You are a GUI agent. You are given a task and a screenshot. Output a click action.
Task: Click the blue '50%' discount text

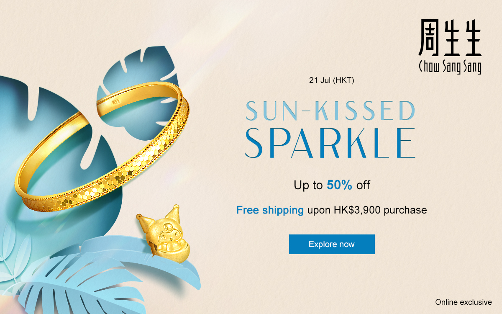[x=340, y=185]
